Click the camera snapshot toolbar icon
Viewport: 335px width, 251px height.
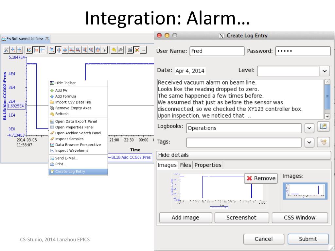(130, 50)
